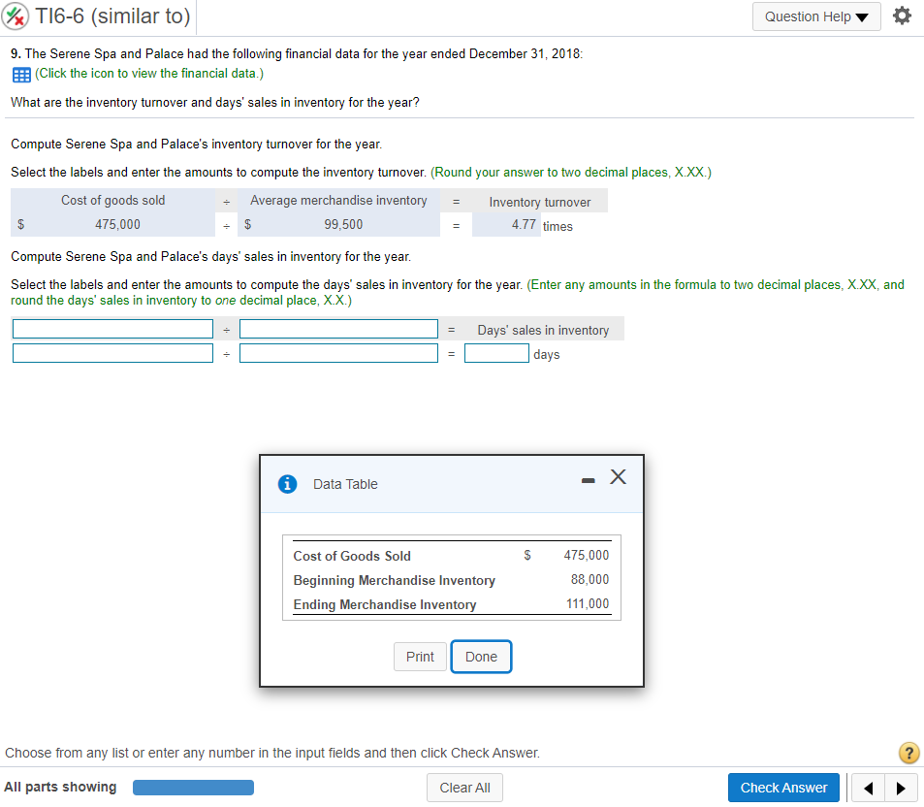The width and height of the screenshot is (924, 807).
Task: Click 'Cost of Goods Sold' row in Data Table
Action: click(352, 556)
